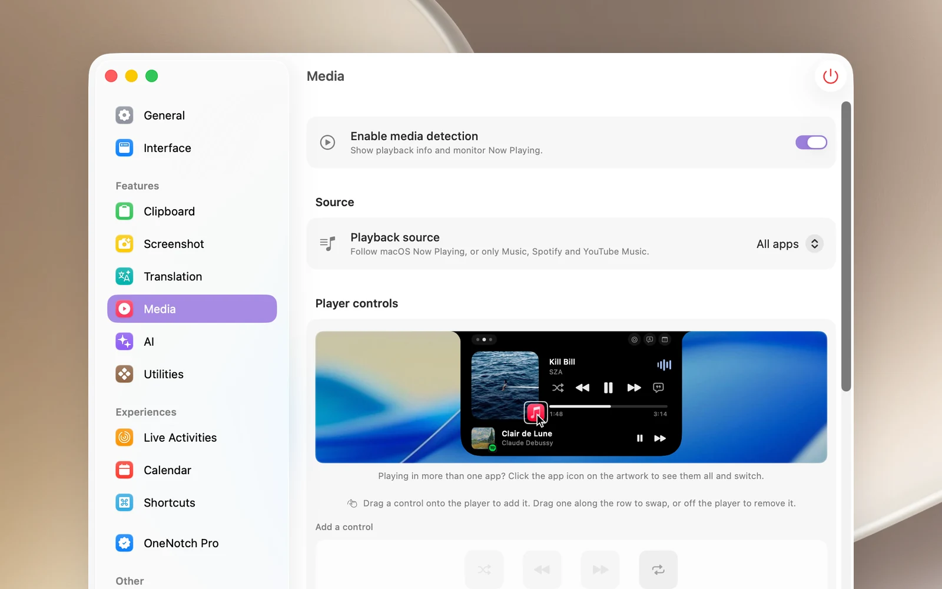The width and height of the screenshot is (942, 589).
Task: Open the Calendar experience settings
Action: tap(192, 470)
